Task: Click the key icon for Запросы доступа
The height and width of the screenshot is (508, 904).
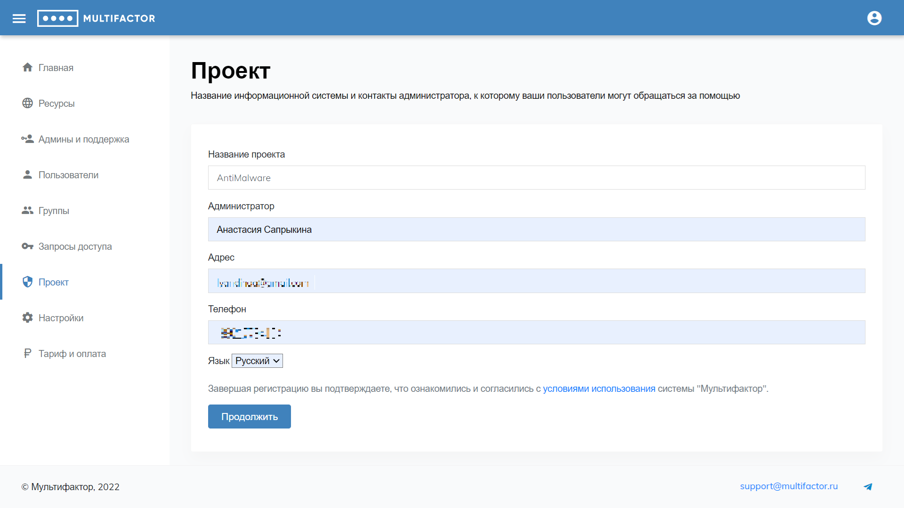Action: 27,246
